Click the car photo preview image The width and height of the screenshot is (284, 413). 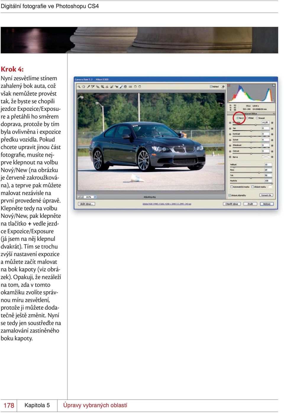pos(151,142)
